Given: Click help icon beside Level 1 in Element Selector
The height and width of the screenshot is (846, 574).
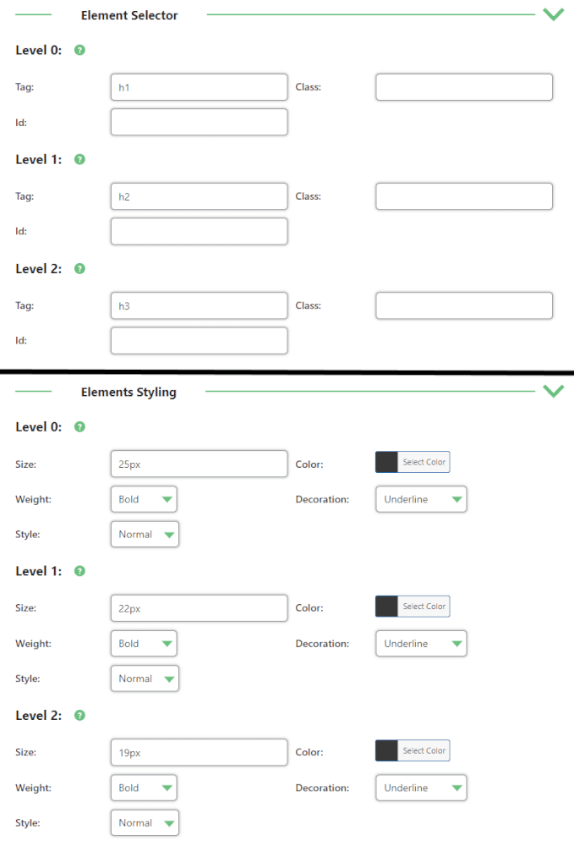Looking at the screenshot, I should (79, 159).
